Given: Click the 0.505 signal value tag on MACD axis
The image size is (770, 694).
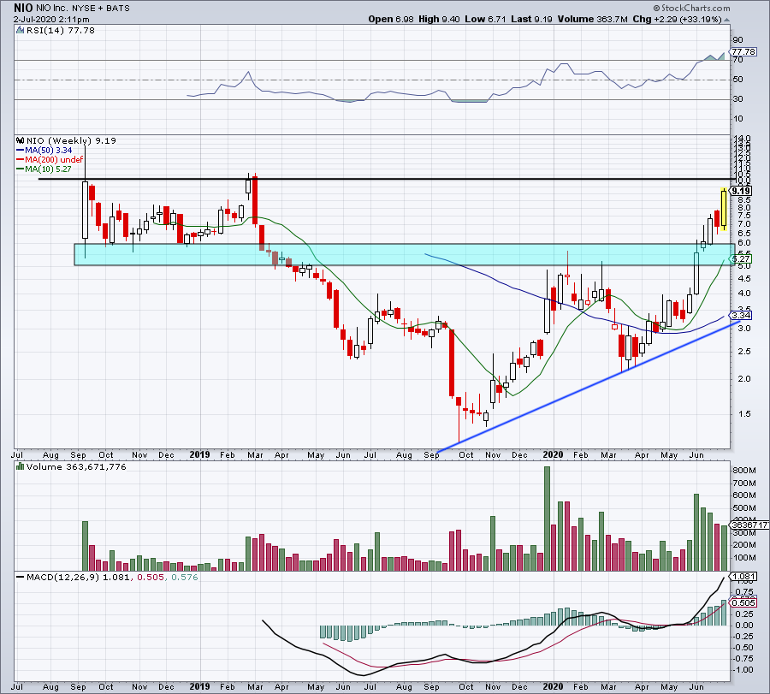Looking at the screenshot, I should 743,602.
